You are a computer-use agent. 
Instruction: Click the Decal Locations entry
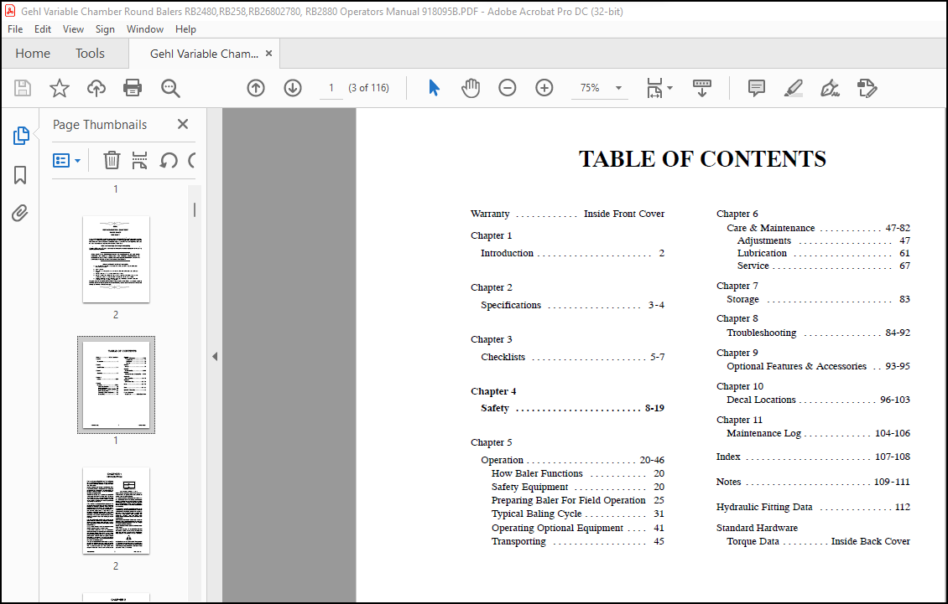[x=818, y=400]
